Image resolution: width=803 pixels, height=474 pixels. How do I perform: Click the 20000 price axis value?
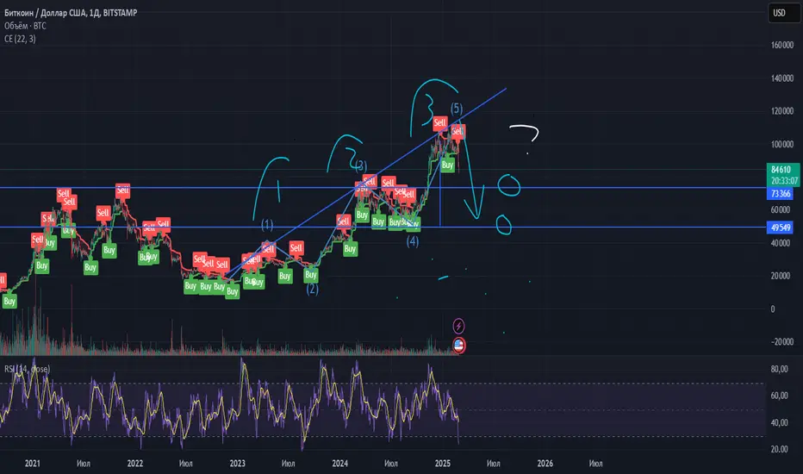[780, 276]
